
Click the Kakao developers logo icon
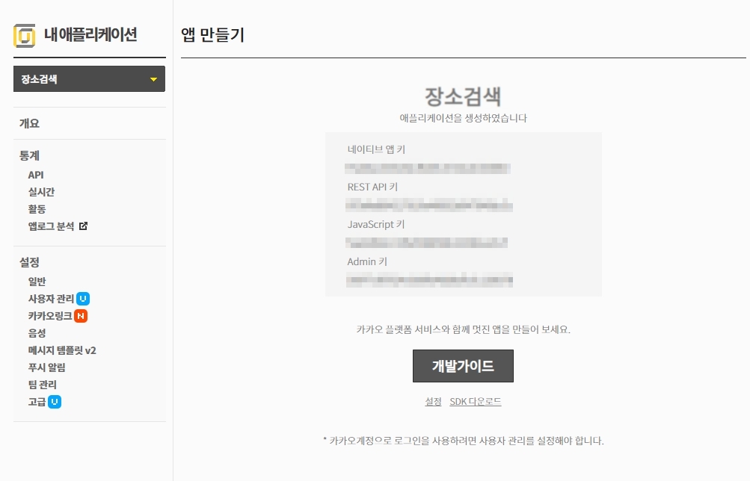[x=25, y=35]
